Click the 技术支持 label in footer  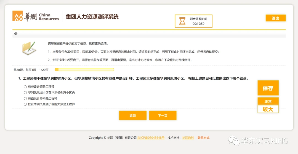pos(174,138)
